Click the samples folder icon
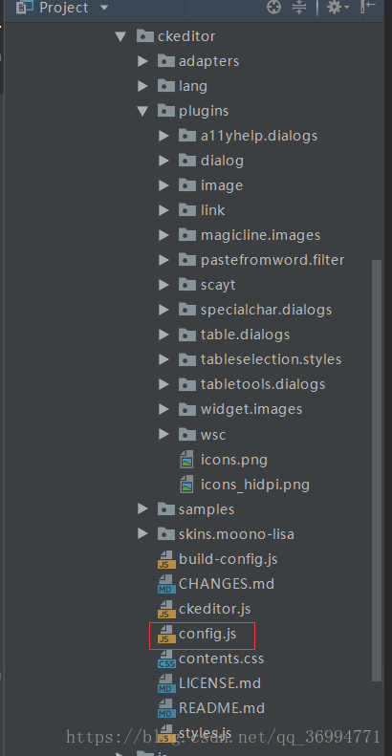This screenshot has height=756, width=392. tap(165, 509)
